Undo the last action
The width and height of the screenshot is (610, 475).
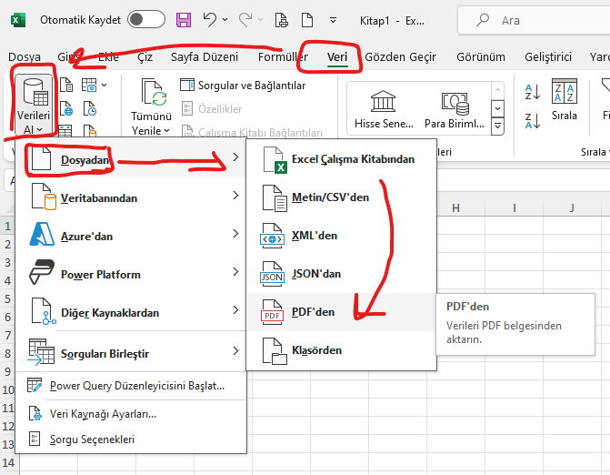click(210, 19)
